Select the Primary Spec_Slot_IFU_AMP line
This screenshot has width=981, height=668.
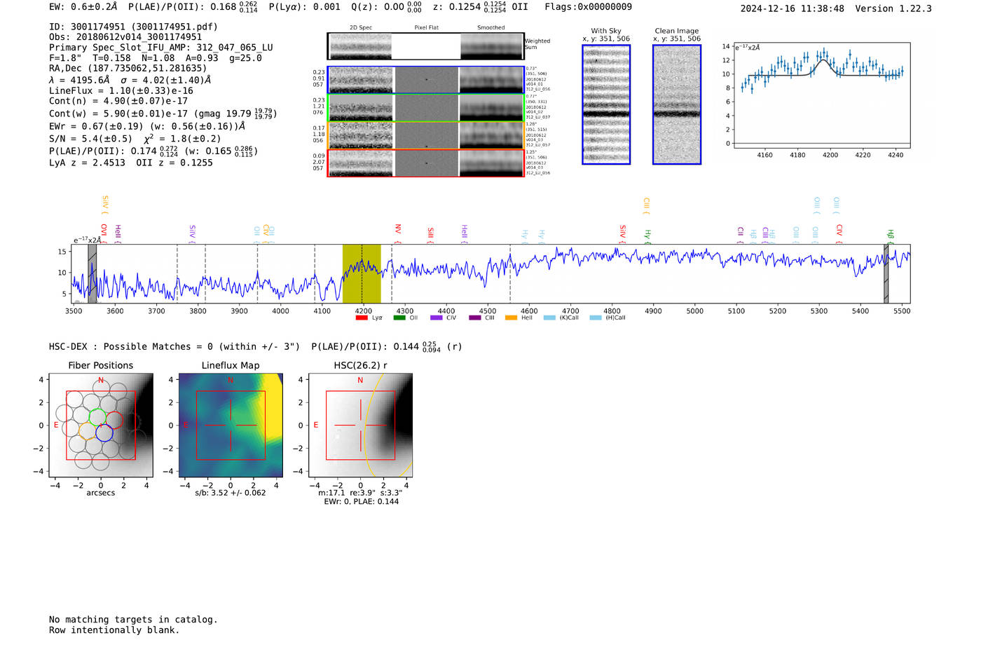(x=161, y=48)
